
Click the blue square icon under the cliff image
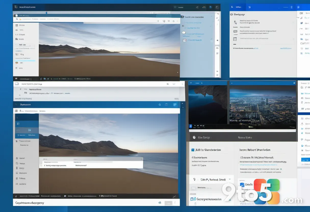pyautogui.click(x=190, y=126)
